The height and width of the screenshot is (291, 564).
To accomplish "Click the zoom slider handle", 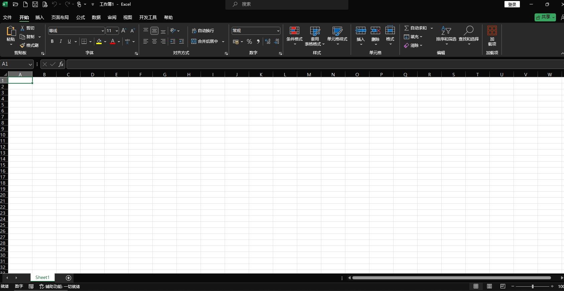I will click(533, 286).
